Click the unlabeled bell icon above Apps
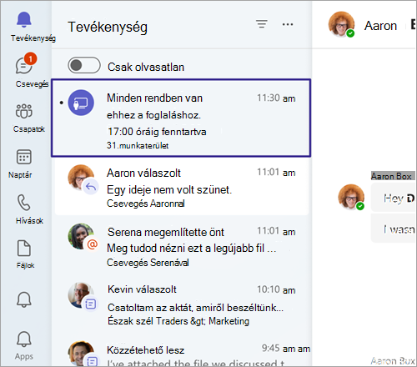The image size is (417, 367). pos(24,299)
